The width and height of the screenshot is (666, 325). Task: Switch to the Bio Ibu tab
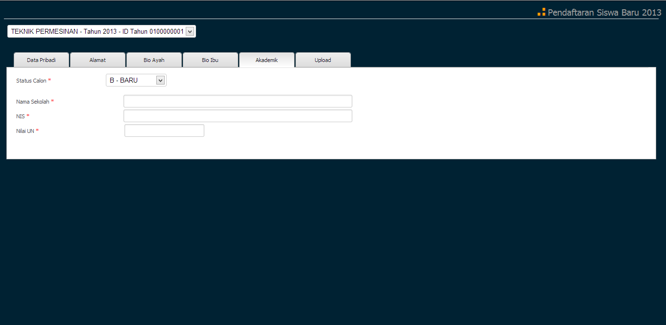[210, 60]
